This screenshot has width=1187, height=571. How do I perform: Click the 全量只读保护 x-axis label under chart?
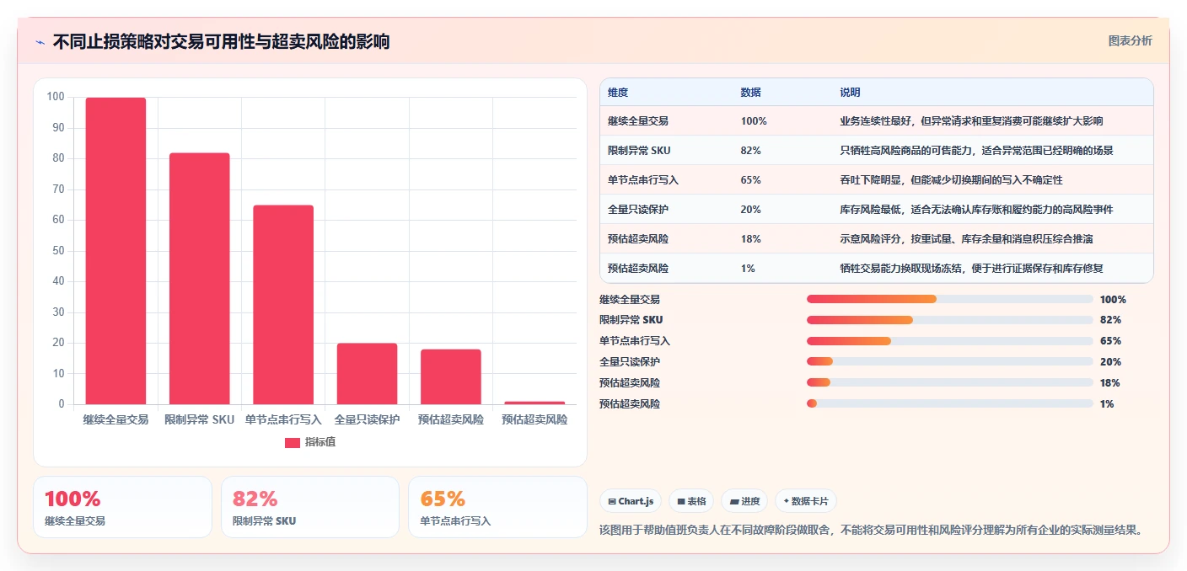click(x=367, y=419)
